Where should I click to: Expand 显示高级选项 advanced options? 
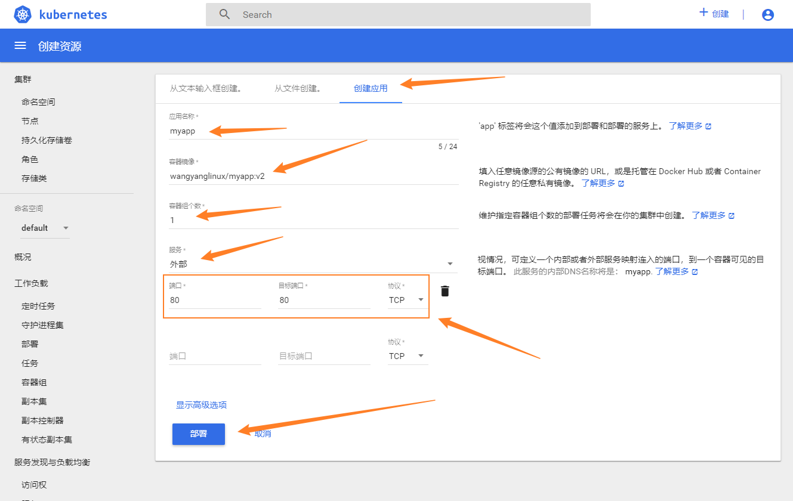point(201,405)
